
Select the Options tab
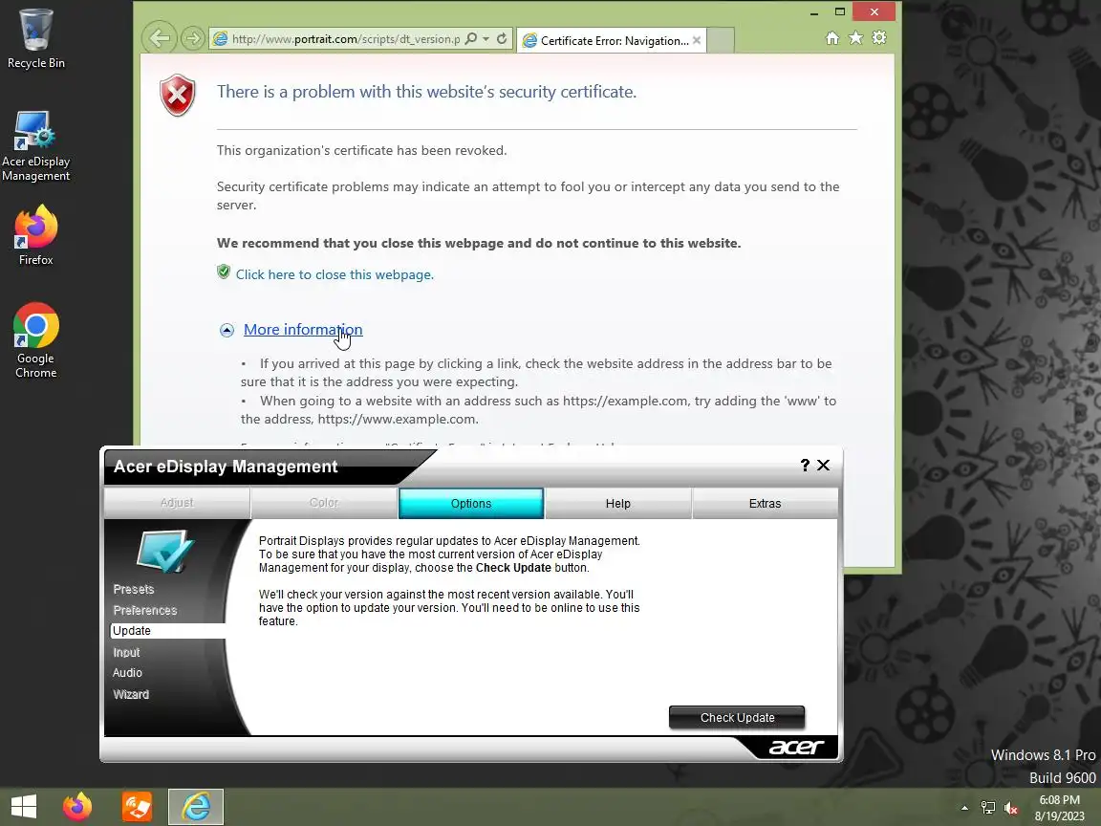point(471,504)
